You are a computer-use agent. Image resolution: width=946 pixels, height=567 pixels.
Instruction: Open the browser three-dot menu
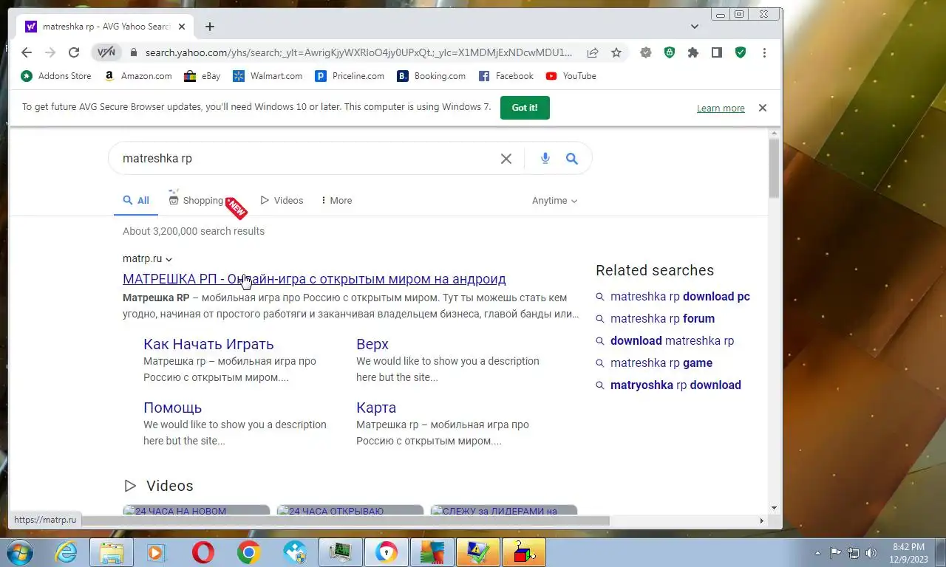764,52
